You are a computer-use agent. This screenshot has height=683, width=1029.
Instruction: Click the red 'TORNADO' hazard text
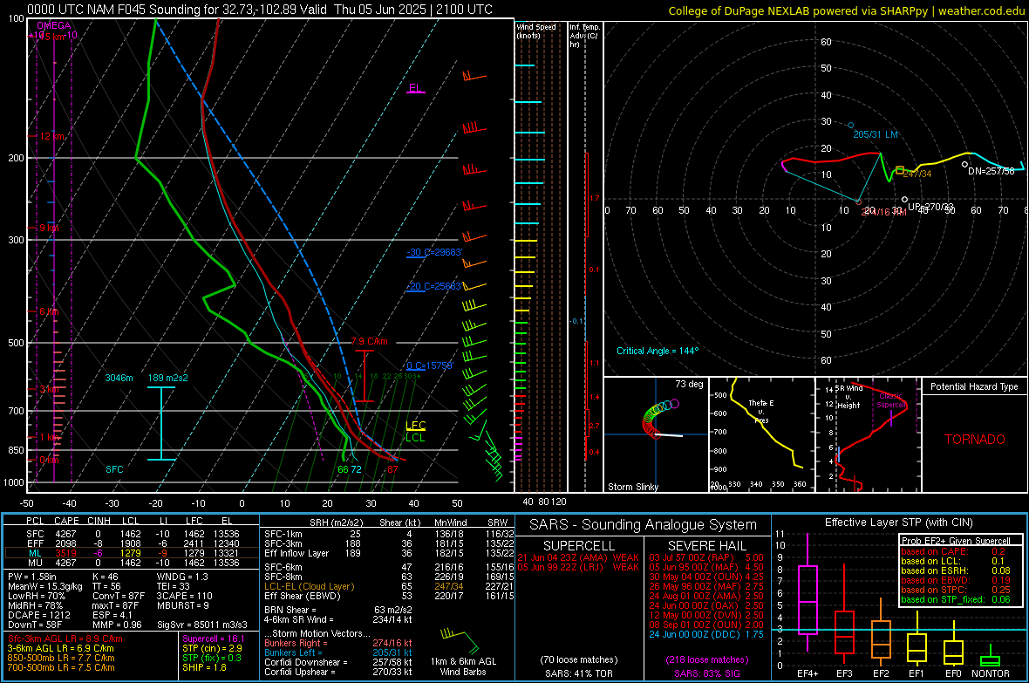(975, 440)
